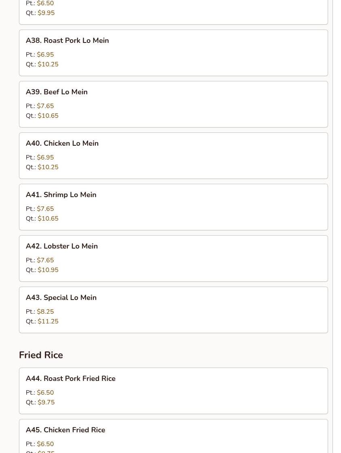Image resolution: width=341 pixels, height=453 pixels.
Task: Open A41. Shrimp Lo Mein item
Action: tap(61, 195)
